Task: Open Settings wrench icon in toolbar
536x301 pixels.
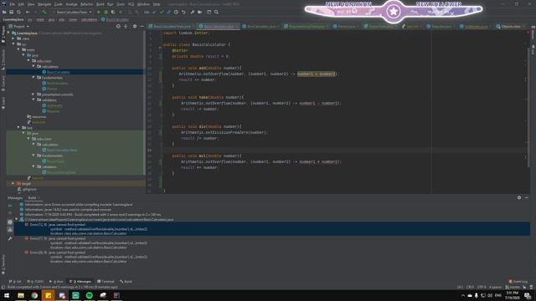Action: [193, 12]
